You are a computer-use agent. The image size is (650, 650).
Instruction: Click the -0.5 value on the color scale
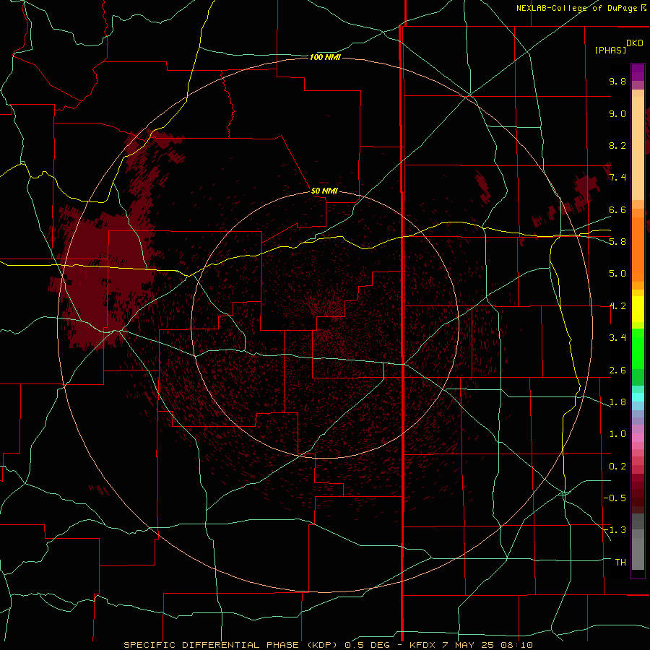(615, 498)
